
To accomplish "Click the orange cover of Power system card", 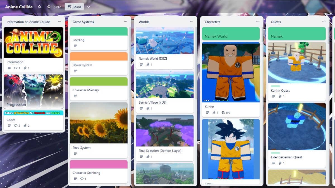I will pos(99,56).
